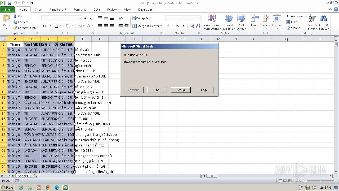Click the Decrease Font Size icon

[x=91, y=18]
